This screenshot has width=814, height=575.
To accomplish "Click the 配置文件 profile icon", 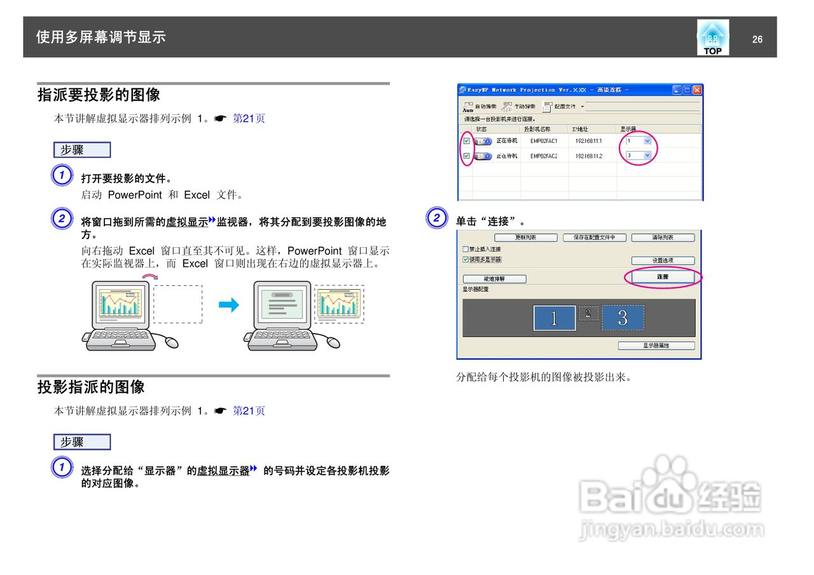I will 546,107.
